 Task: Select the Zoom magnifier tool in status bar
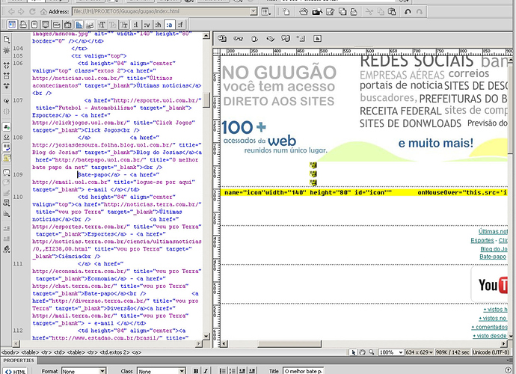click(x=372, y=352)
